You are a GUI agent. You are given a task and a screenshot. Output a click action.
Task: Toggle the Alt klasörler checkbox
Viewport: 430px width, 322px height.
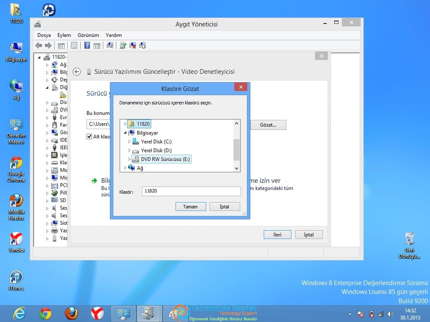[x=89, y=136]
